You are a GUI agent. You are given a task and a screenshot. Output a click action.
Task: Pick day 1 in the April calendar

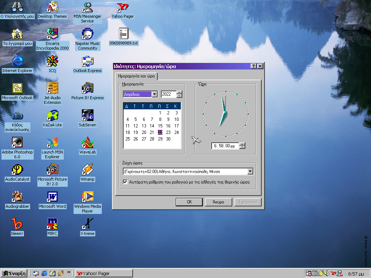[160, 113]
